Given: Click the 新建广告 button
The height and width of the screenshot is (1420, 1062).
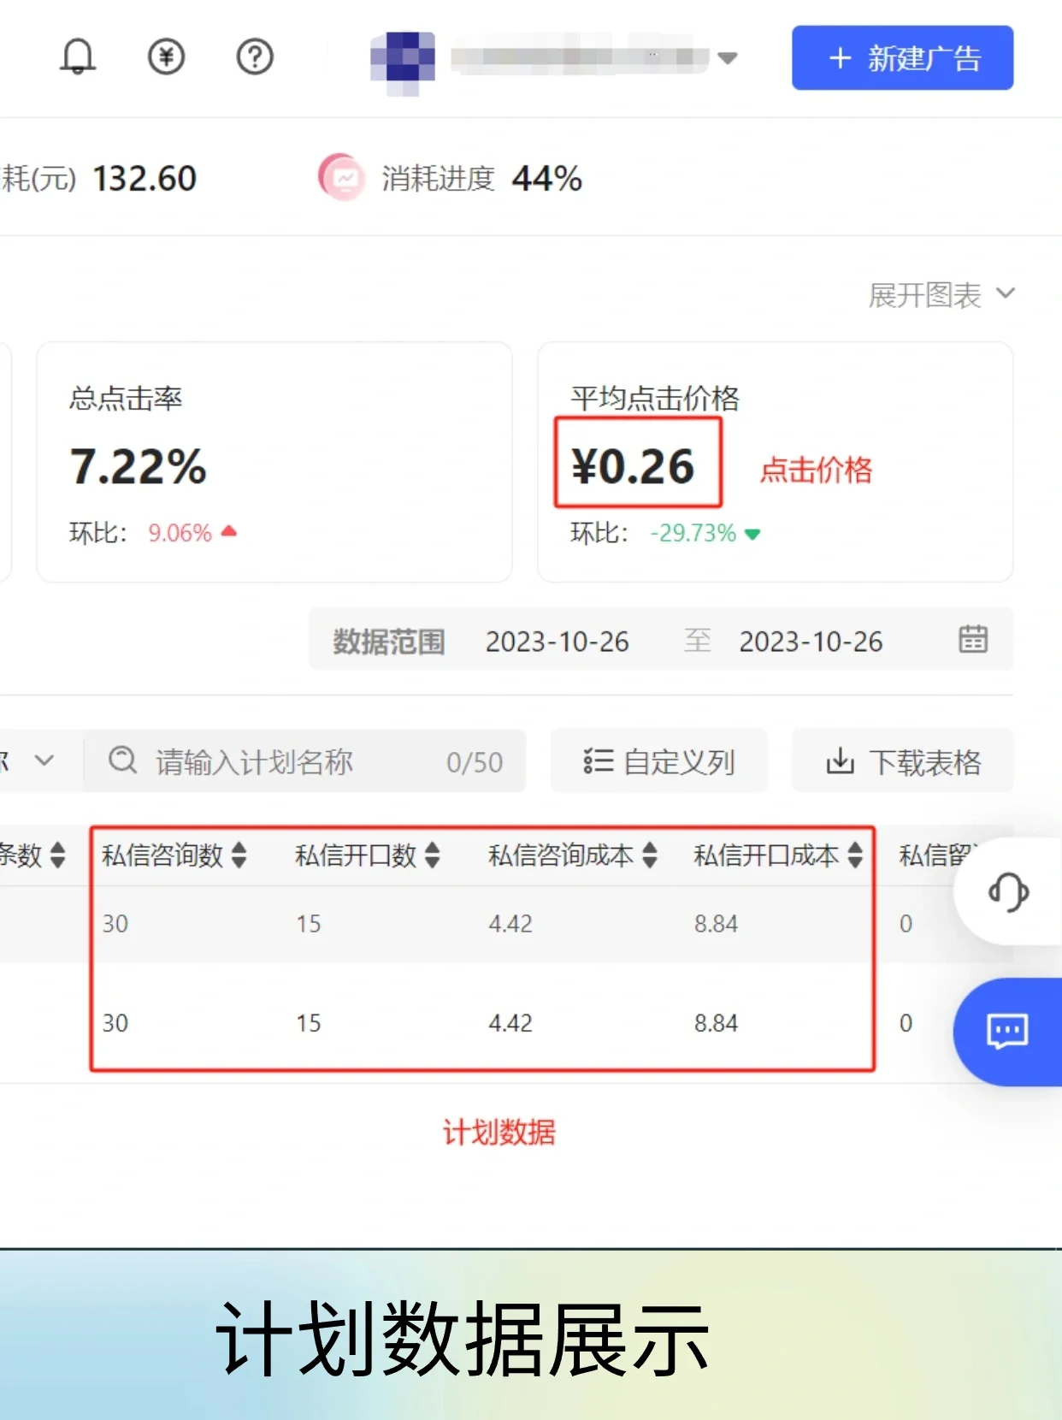Looking at the screenshot, I should click(902, 58).
